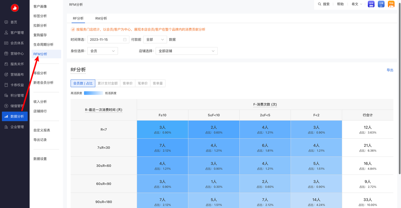Click the activity gradient legend bar
The width and height of the screenshot is (401, 208).
(x=93, y=93)
